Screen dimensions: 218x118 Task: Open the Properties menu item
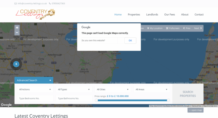tap(134, 15)
